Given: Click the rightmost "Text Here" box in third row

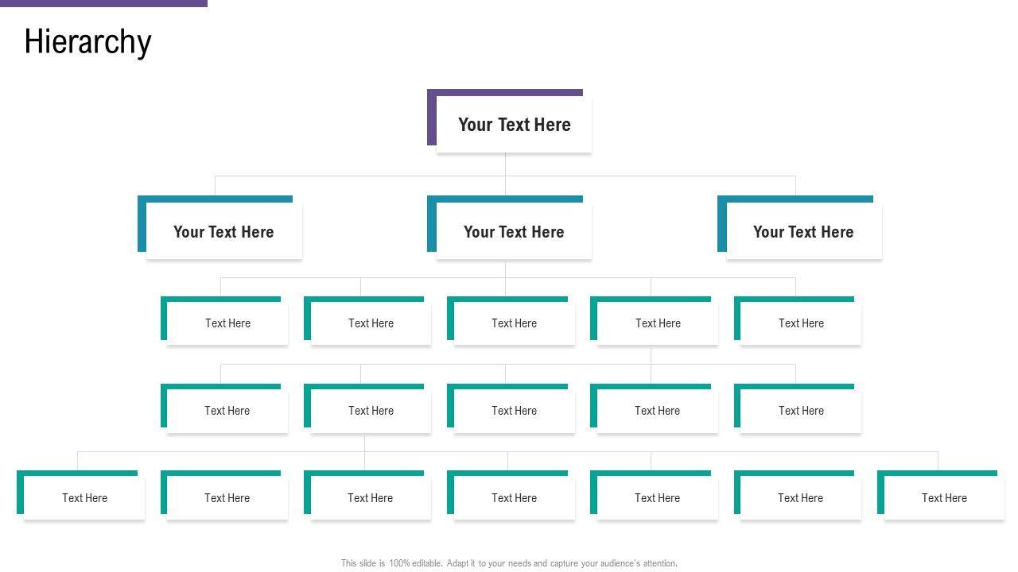Looking at the screenshot, I should click(801, 323).
